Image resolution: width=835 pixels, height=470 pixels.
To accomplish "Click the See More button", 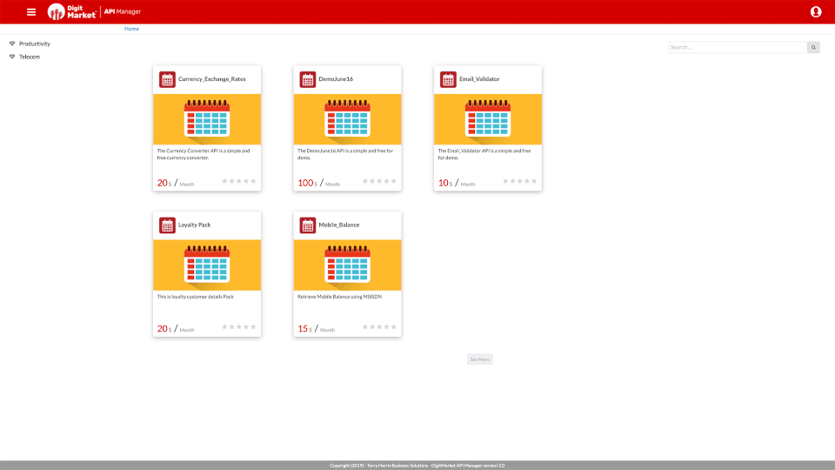I will pyautogui.click(x=480, y=359).
